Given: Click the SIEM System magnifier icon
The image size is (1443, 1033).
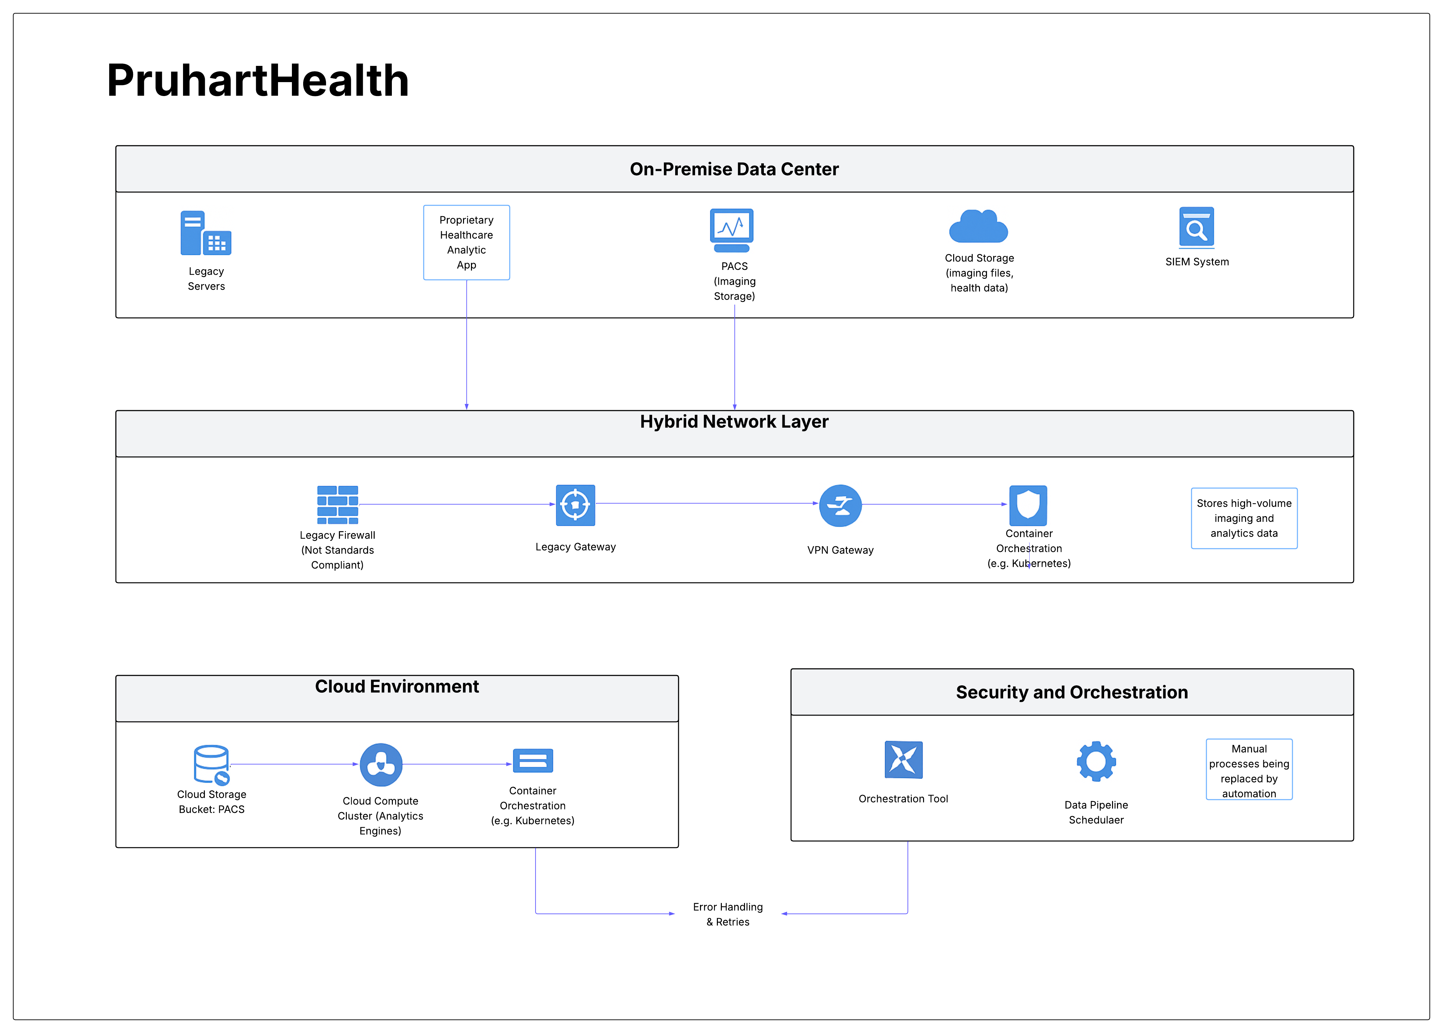Looking at the screenshot, I should pos(1196,227).
